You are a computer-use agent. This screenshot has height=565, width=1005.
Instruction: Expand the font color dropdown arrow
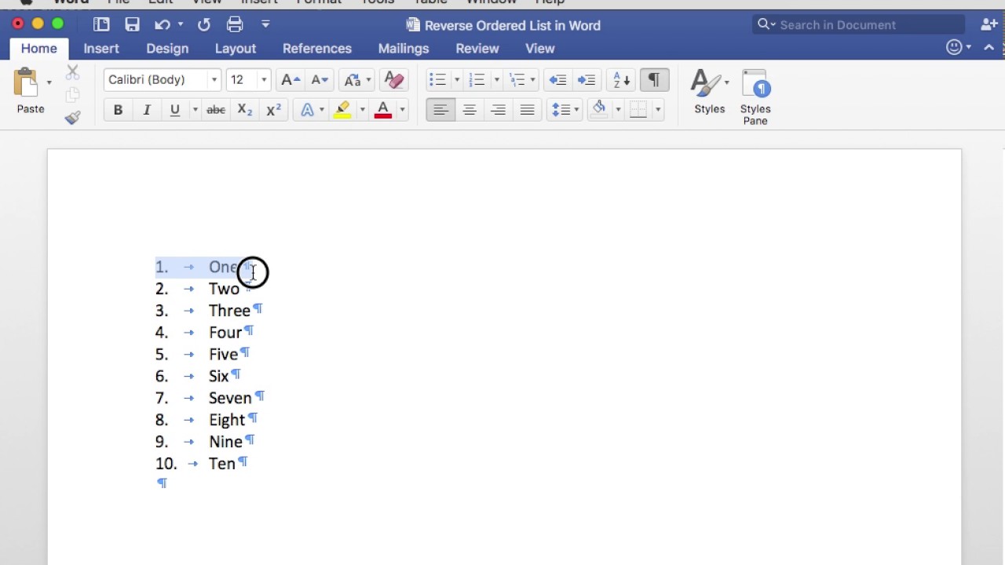tap(402, 111)
